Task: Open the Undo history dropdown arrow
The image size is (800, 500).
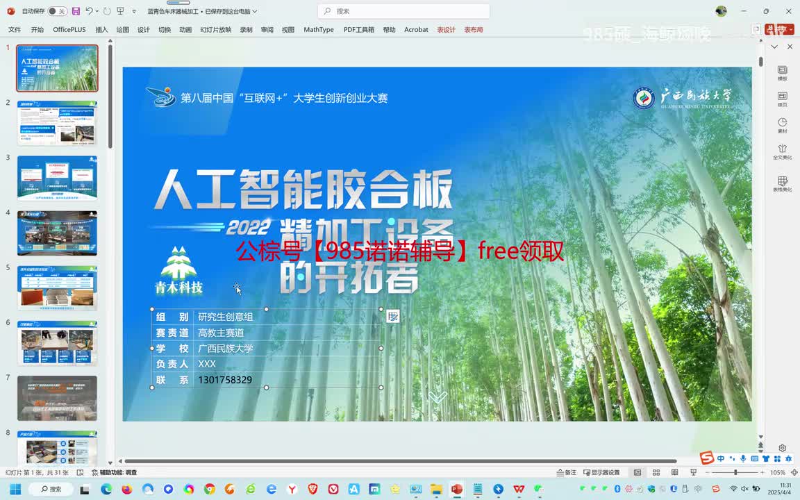Action: pos(97,11)
